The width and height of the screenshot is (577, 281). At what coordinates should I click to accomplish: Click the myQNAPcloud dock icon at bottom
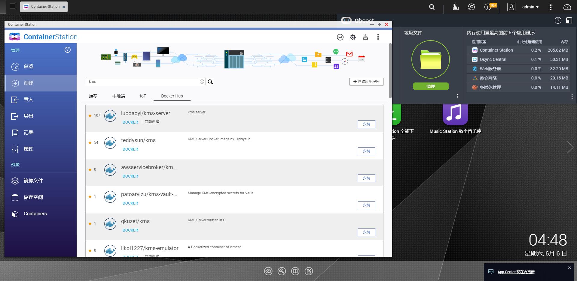tap(268, 271)
